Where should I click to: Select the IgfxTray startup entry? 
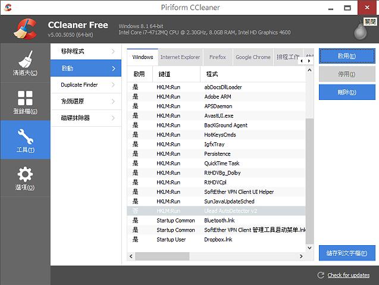(217, 145)
